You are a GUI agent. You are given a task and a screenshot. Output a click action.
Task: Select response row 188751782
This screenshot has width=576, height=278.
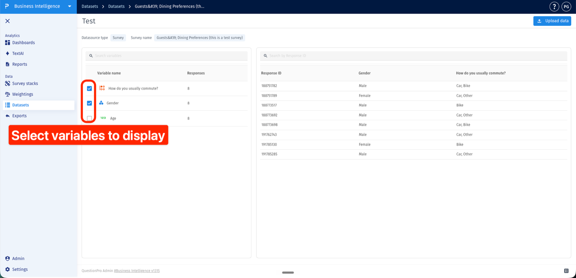coord(414,86)
